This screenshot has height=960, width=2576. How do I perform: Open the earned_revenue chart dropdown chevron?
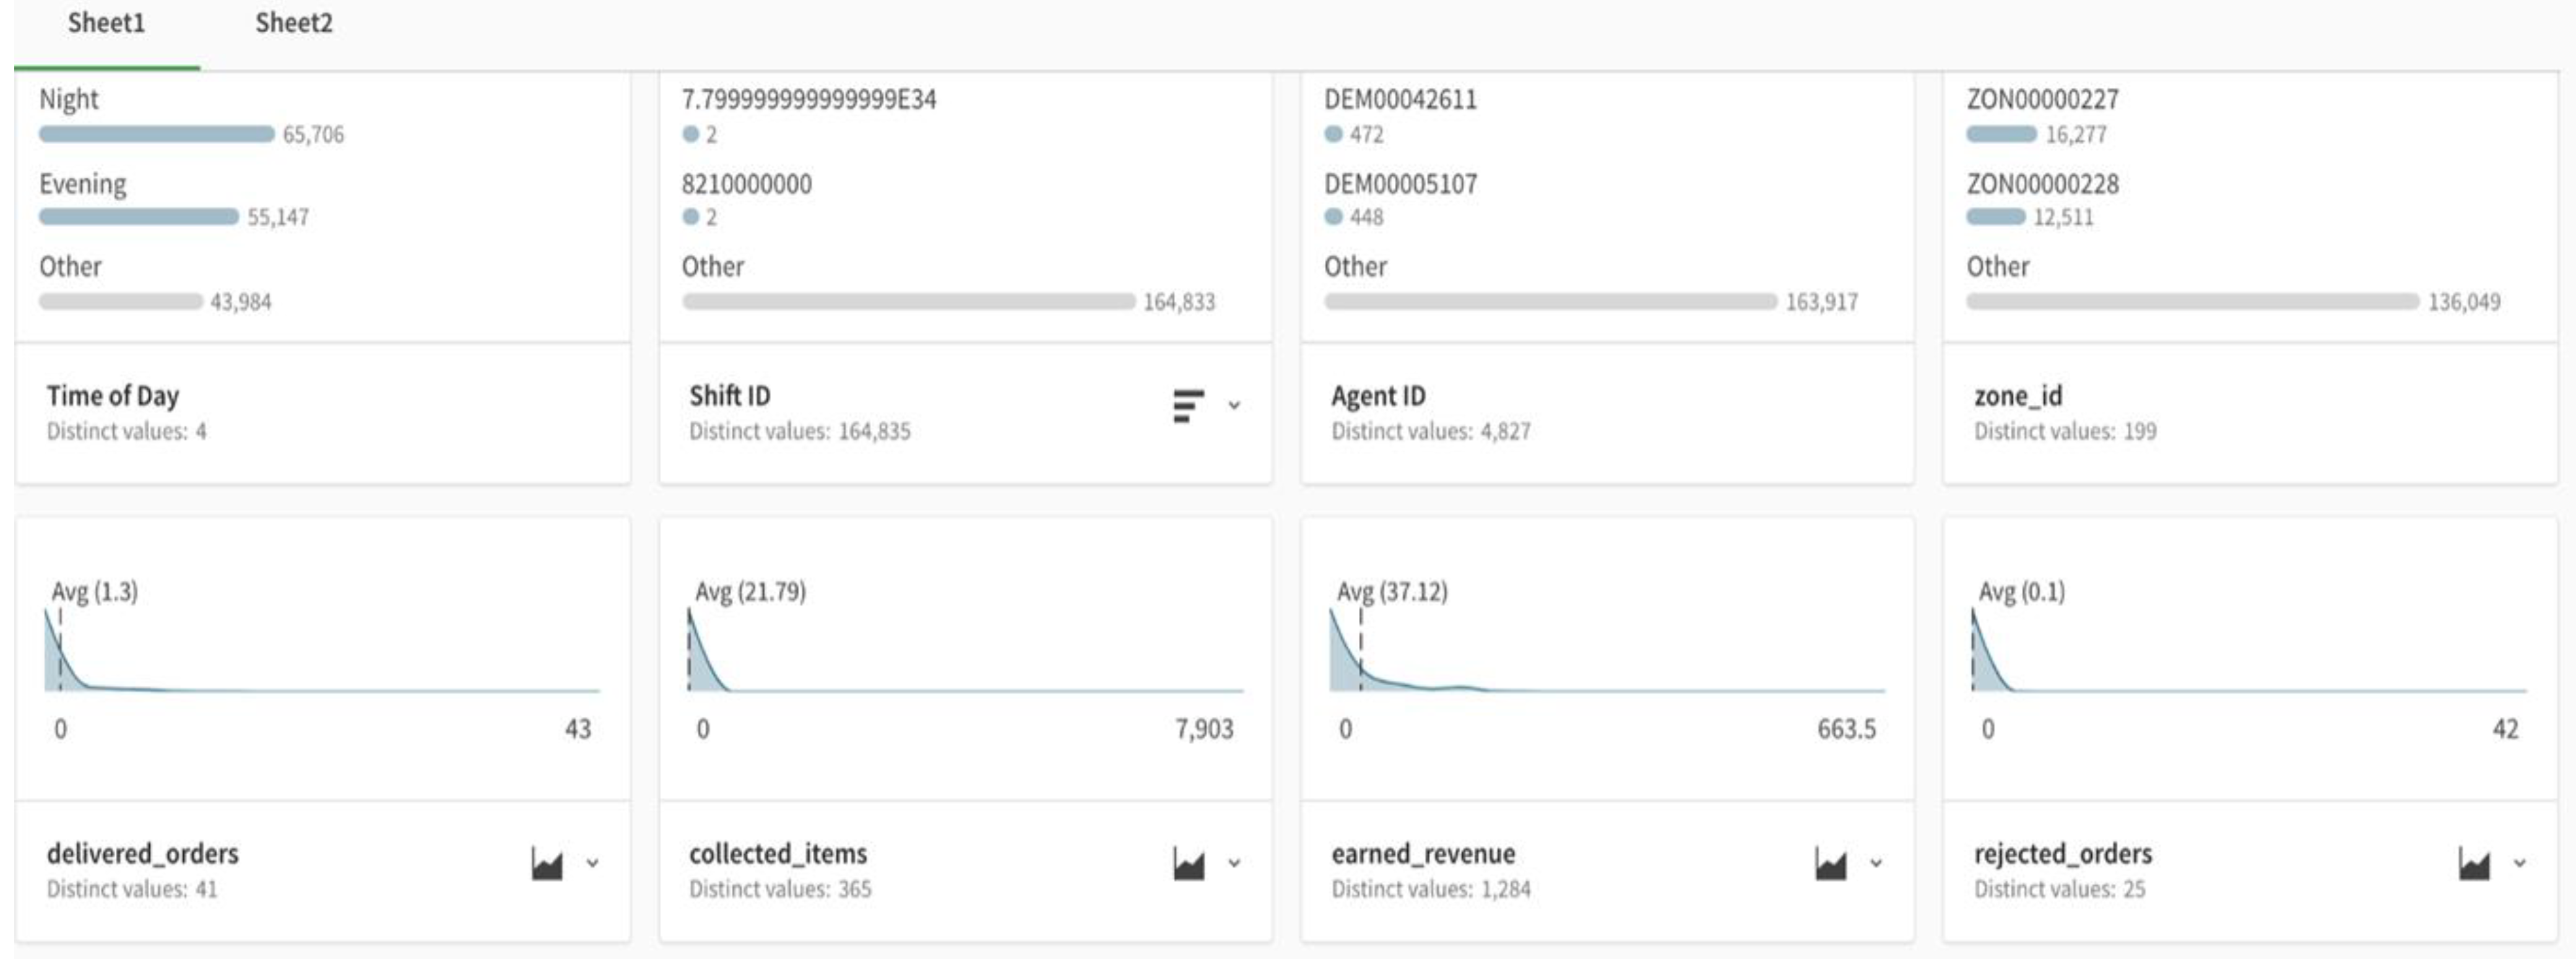1876,864
